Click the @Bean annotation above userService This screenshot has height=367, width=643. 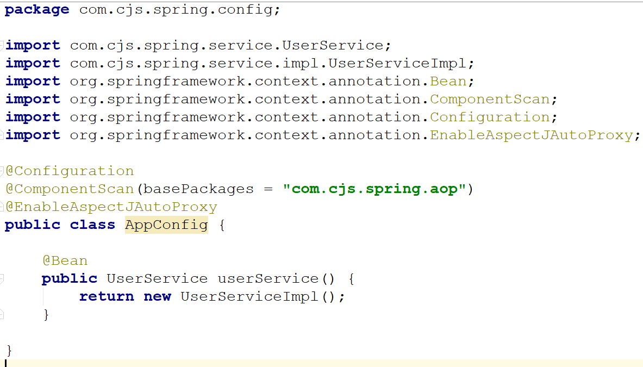(65, 260)
